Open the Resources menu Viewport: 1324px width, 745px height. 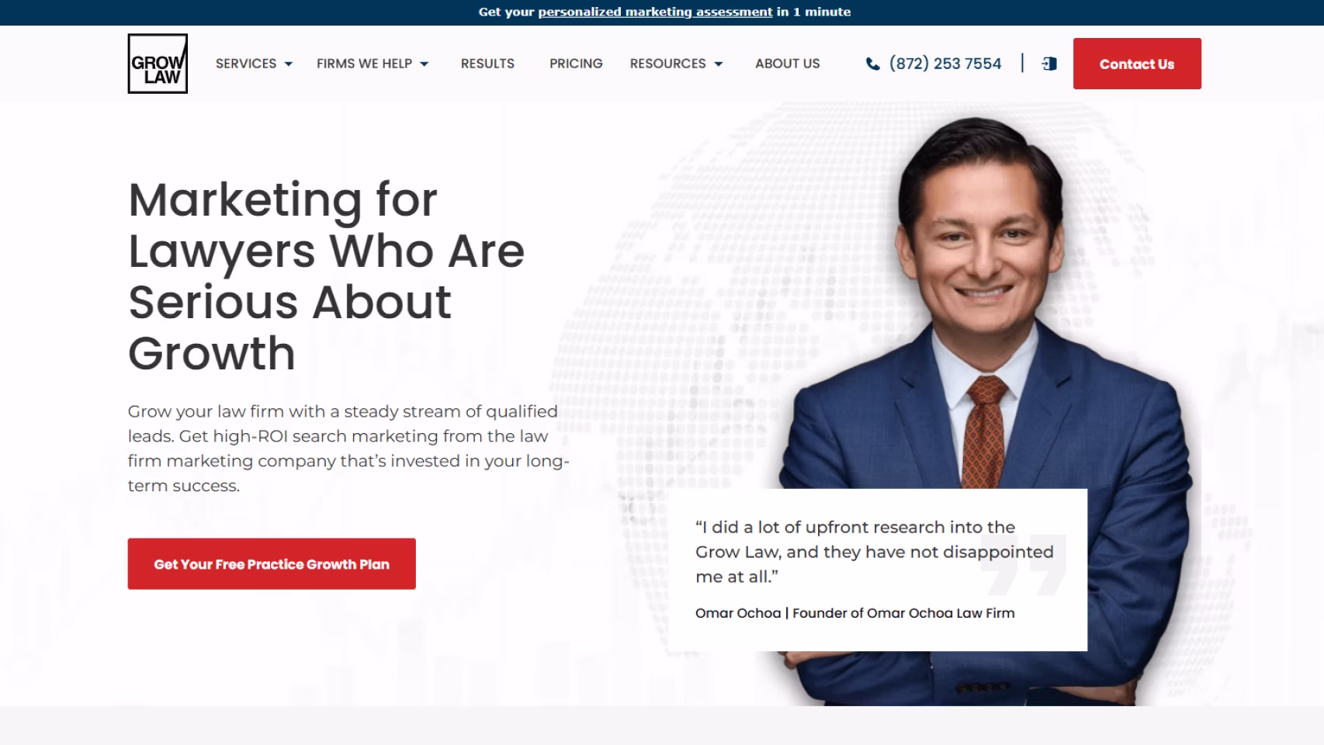click(x=667, y=64)
